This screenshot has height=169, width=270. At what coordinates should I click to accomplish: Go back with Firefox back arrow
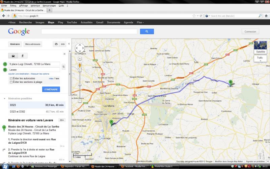tap(4, 16)
